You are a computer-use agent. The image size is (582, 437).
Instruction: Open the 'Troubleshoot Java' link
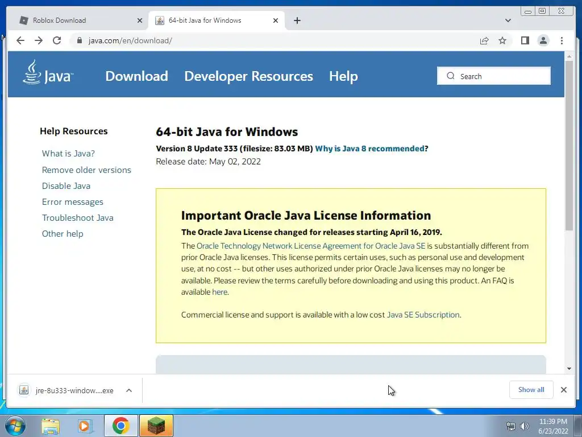(77, 218)
